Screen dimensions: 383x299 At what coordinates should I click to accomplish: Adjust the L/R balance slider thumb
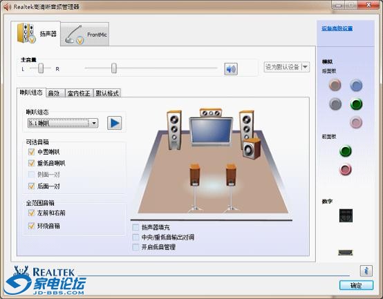coord(41,68)
